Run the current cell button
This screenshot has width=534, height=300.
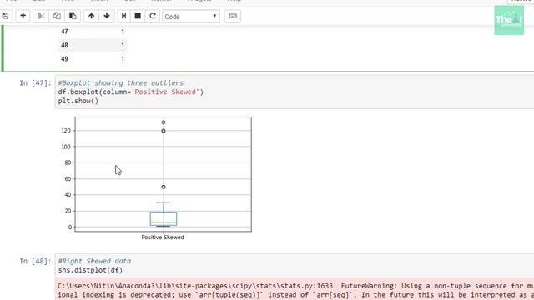pos(124,16)
